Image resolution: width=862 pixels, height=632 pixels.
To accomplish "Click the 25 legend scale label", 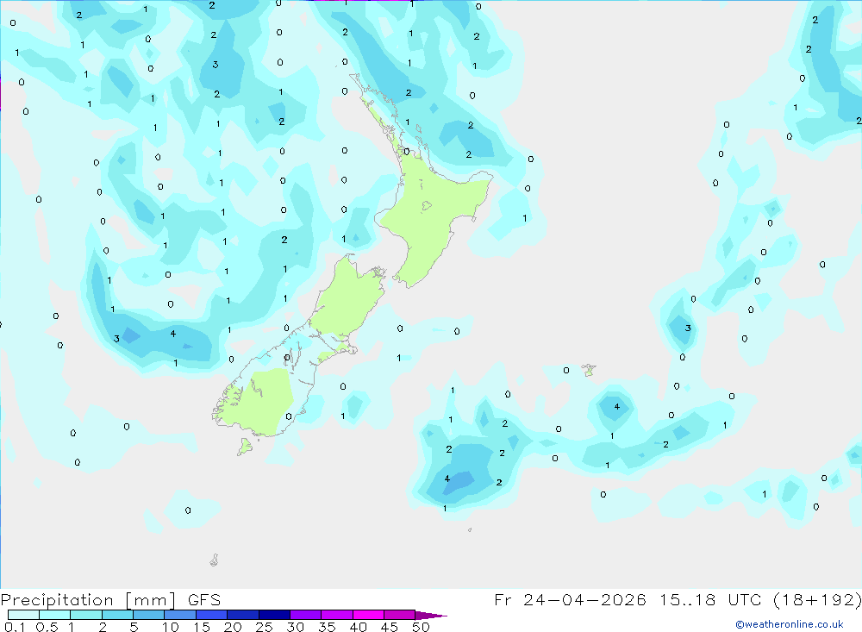I will click(x=265, y=627).
